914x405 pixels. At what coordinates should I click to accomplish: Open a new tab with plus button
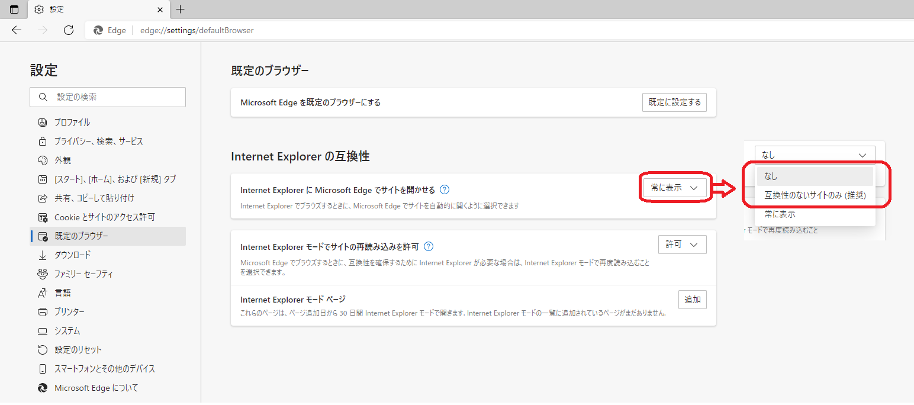[181, 9]
